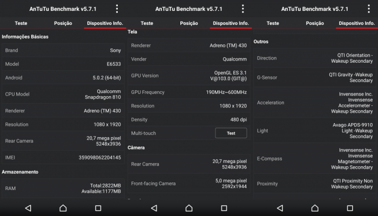Start the Multi-touch Test button
The image size is (378, 216).
(231, 133)
